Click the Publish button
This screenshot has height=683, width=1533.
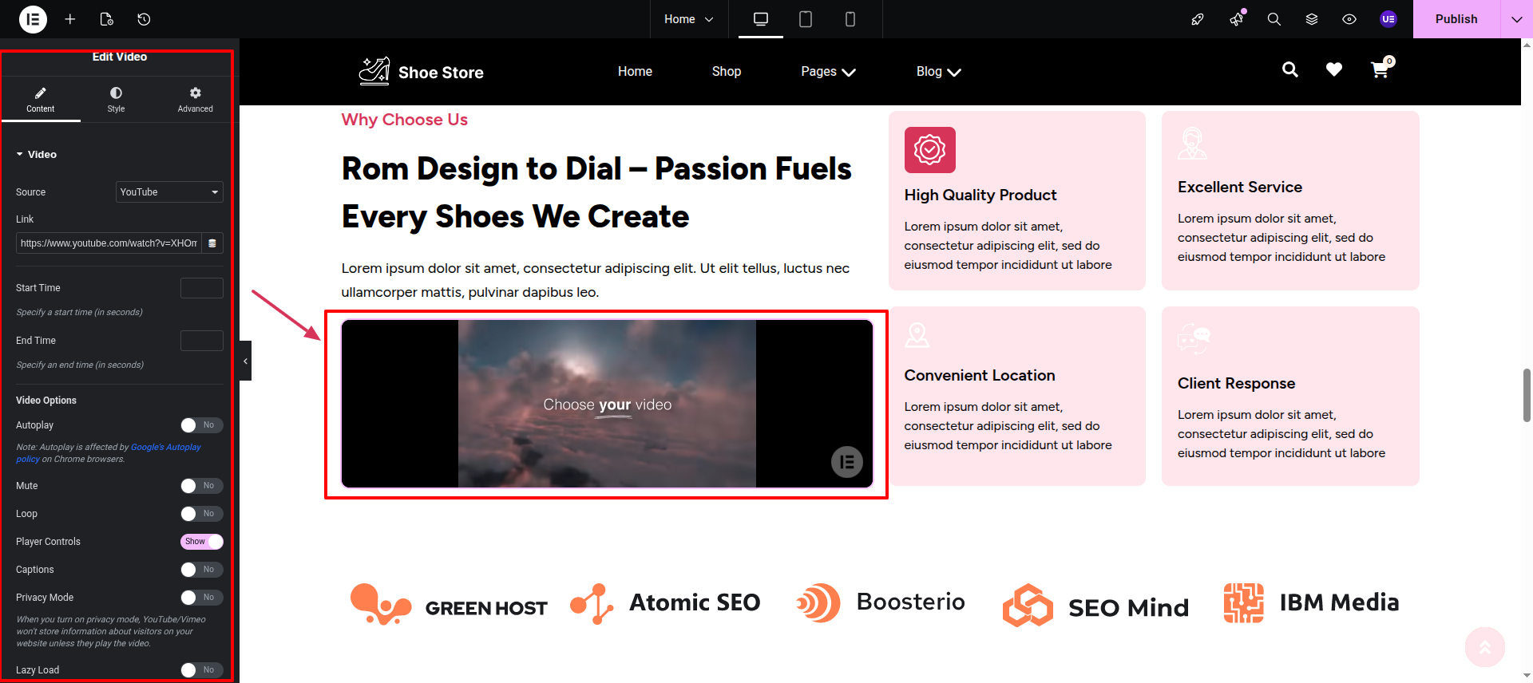click(1456, 19)
